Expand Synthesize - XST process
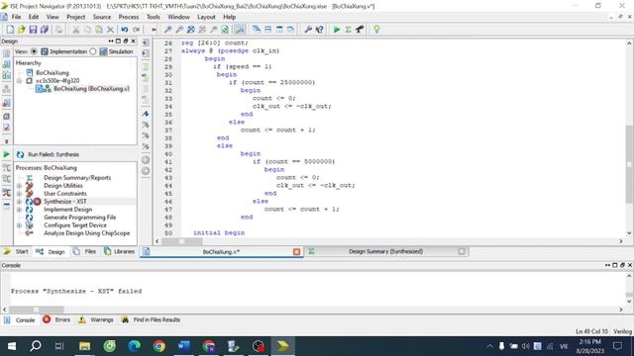The width and height of the screenshot is (634, 356). tap(20, 202)
